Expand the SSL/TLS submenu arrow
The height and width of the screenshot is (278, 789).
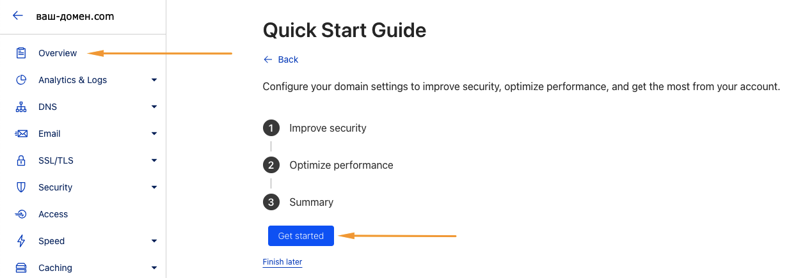(154, 160)
